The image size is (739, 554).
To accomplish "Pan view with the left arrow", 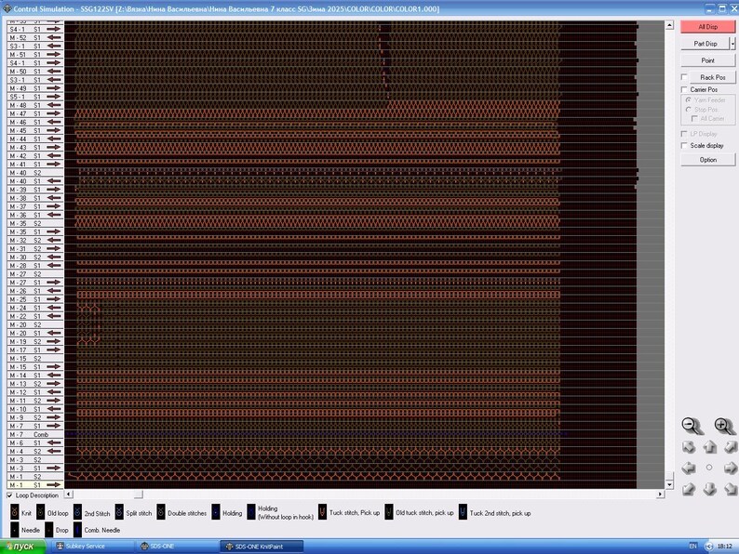I will [x=689, y=468].
